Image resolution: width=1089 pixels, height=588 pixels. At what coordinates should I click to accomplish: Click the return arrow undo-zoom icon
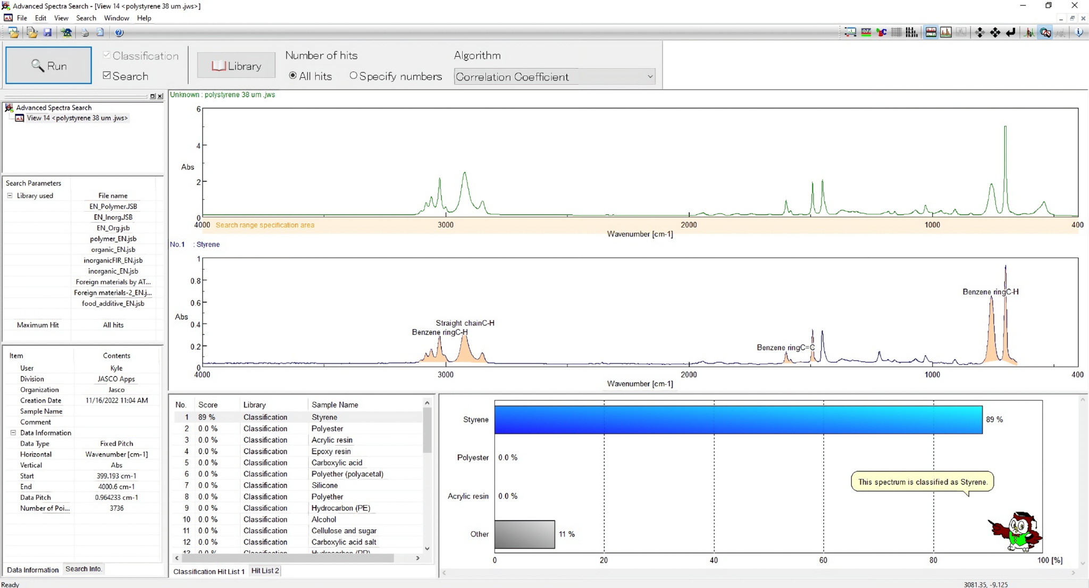[x=1010, y=32]
